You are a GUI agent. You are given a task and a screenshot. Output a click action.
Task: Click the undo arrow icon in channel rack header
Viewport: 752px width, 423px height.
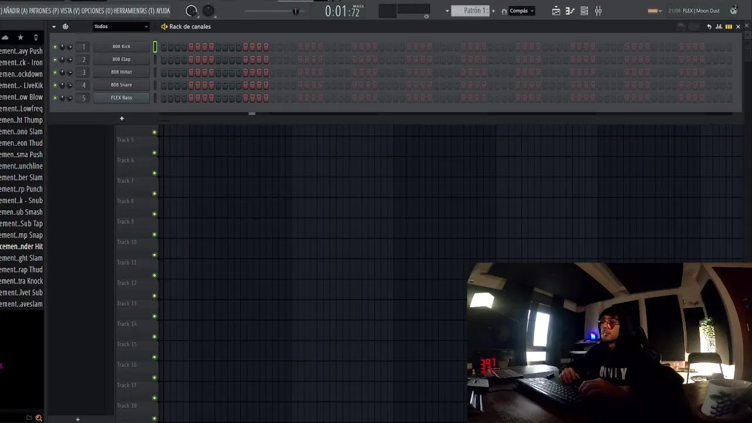[709, 26]
